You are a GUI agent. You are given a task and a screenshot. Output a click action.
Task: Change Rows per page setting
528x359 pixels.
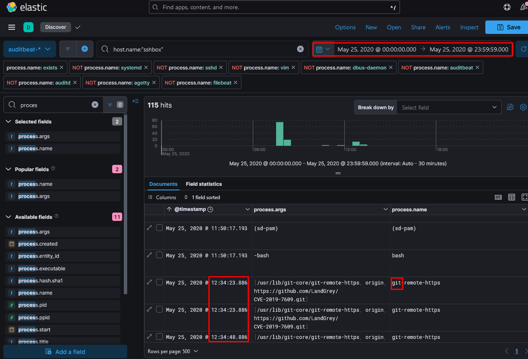(x=173, y=351)
